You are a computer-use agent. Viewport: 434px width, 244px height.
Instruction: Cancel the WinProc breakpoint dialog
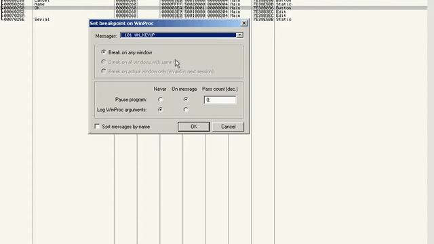[228, 127]
